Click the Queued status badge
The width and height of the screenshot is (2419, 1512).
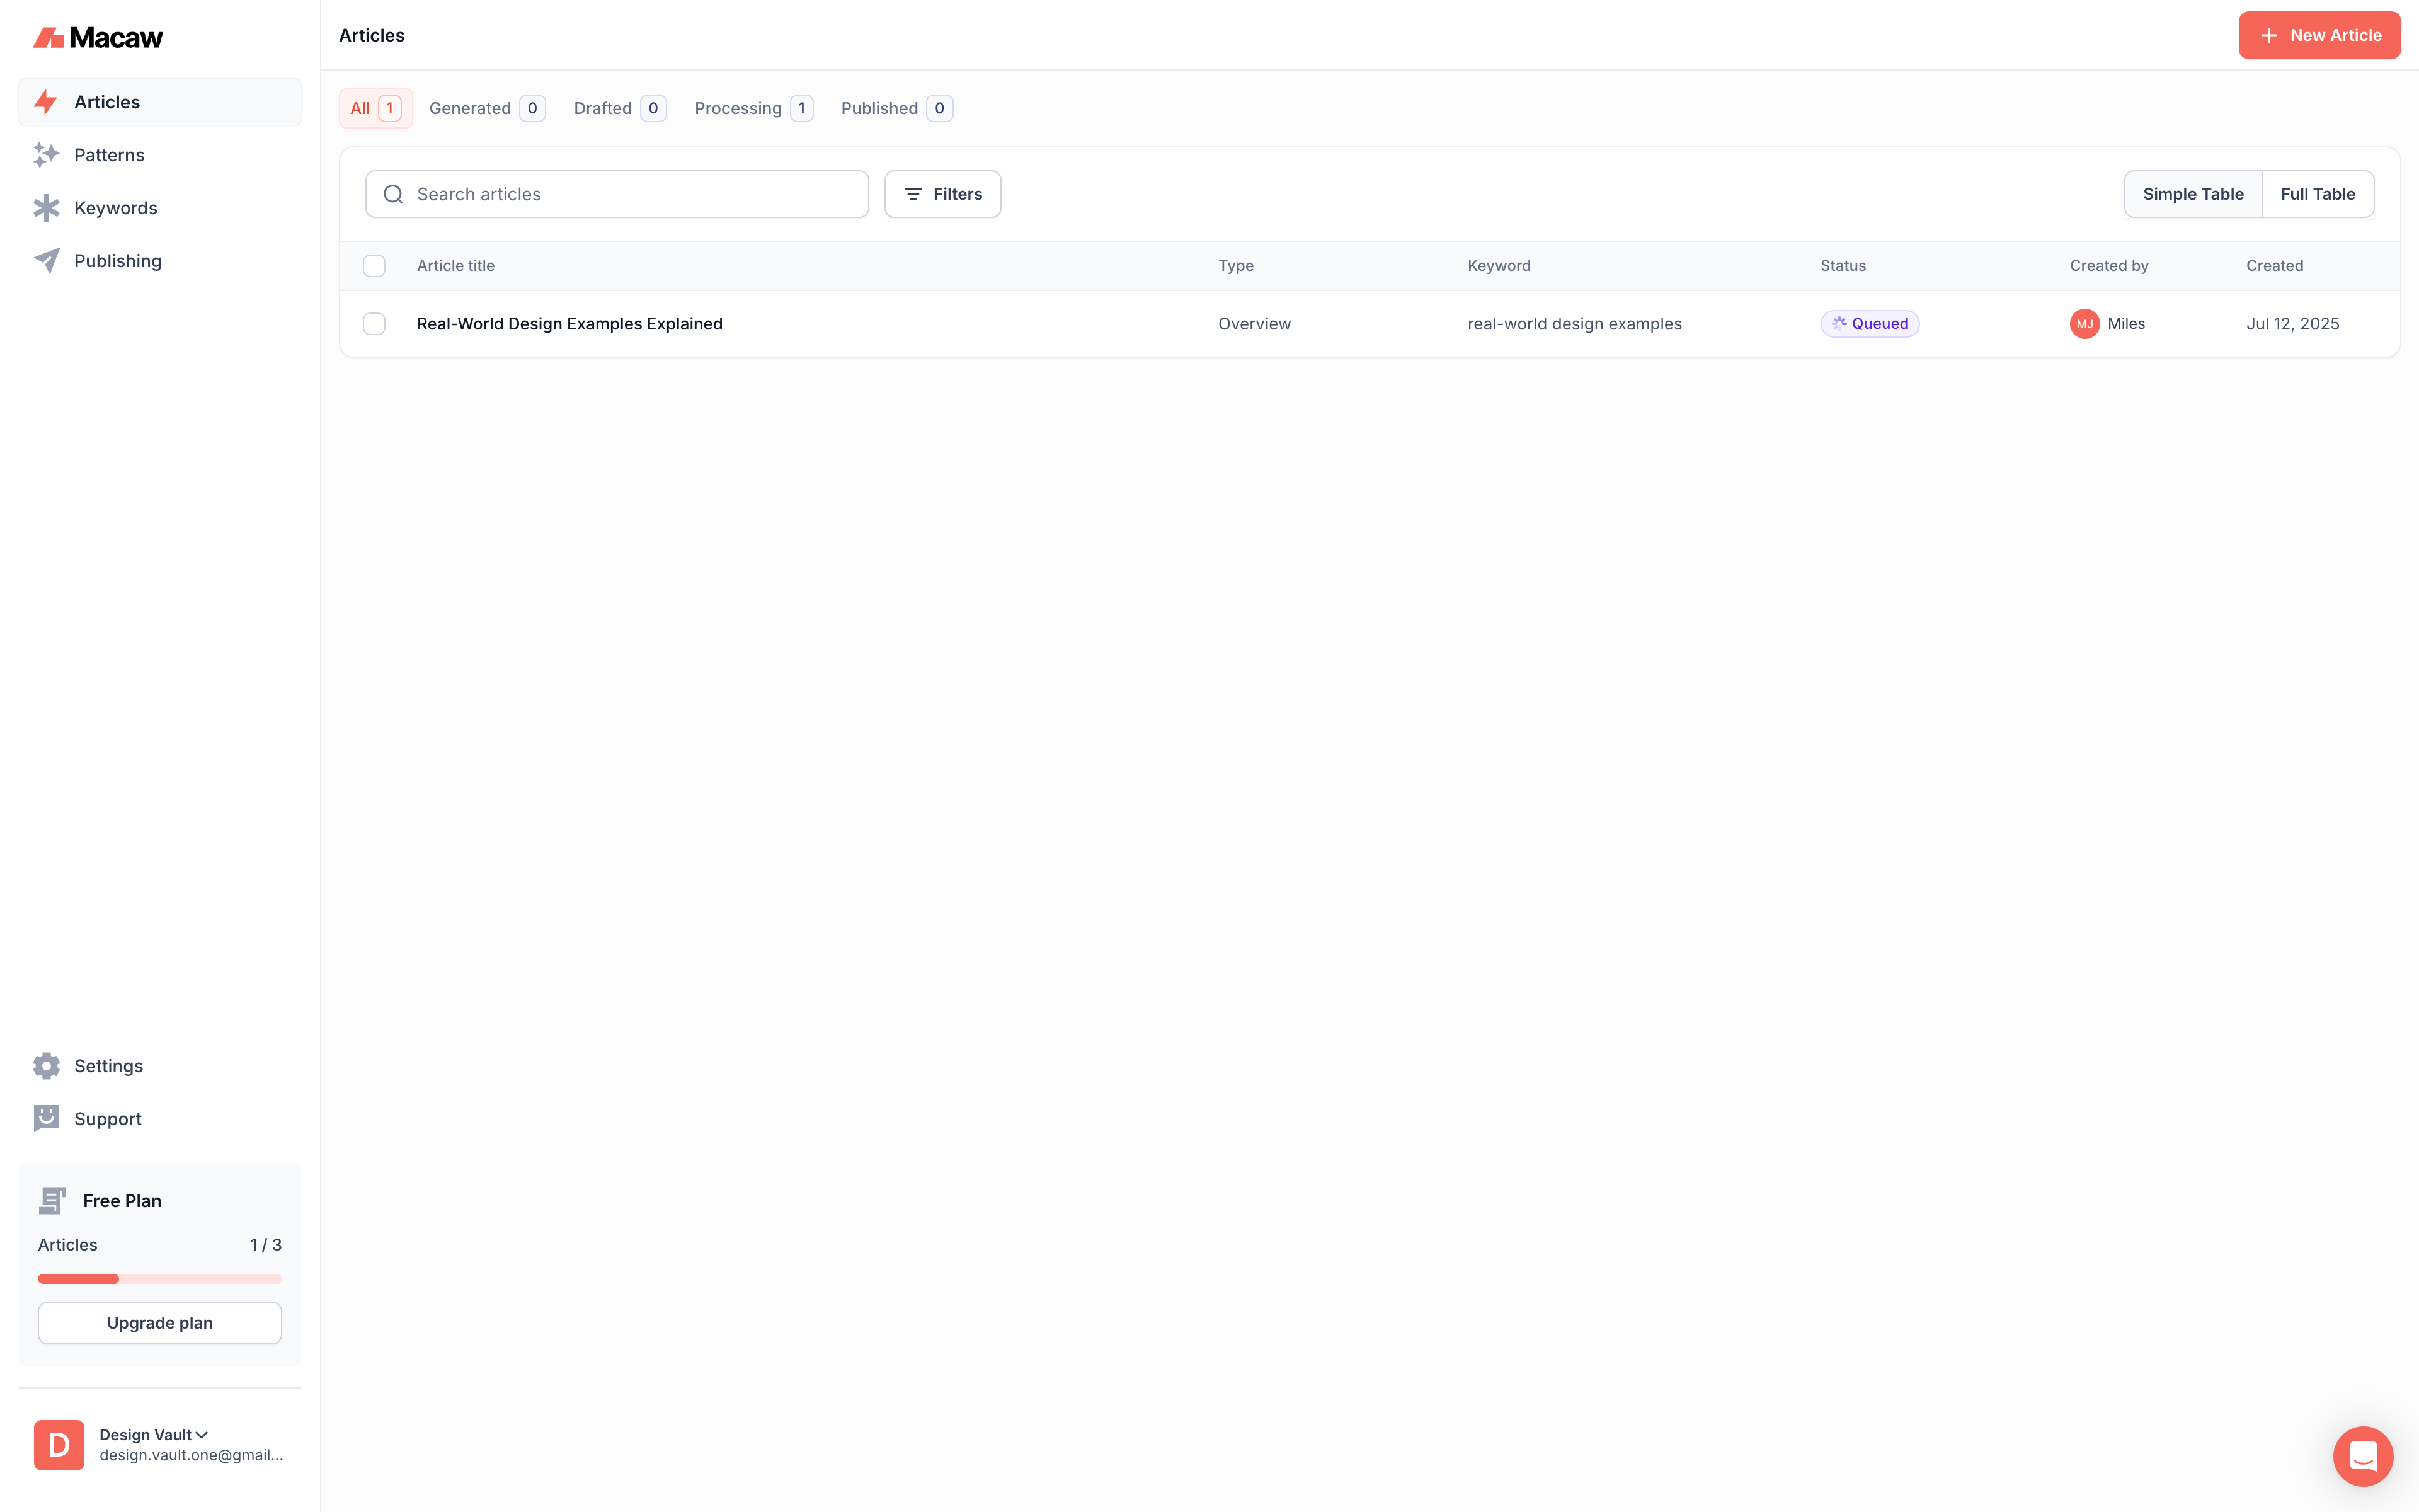click(x=1869, y=324)
